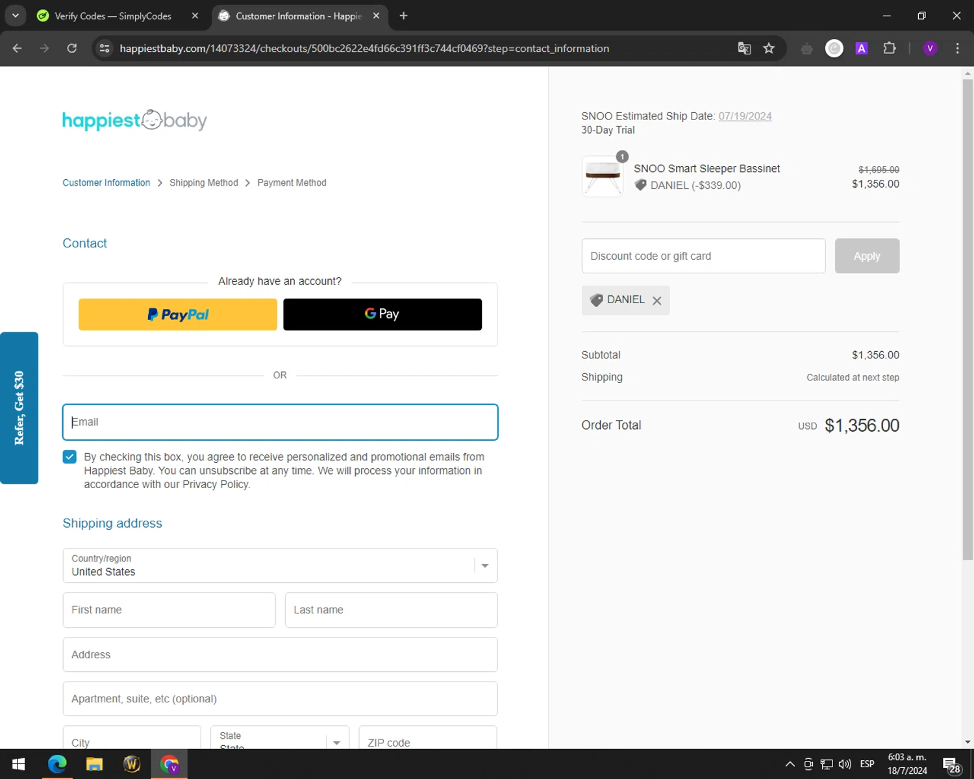Open the Extensions puzzle icon
Image resolution: width=974 pixels, height=779 pixels.
click(x=890, y=48)
